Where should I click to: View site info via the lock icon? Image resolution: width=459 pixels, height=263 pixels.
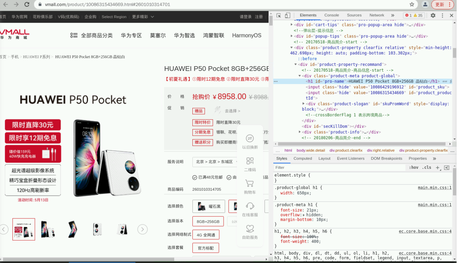[40, 4]
